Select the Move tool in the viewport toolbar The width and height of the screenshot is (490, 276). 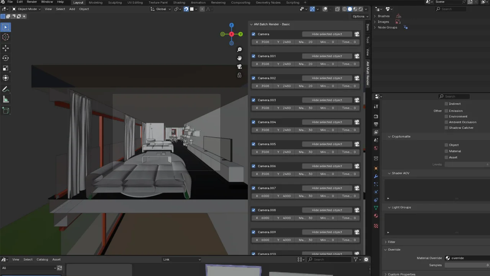6,48
